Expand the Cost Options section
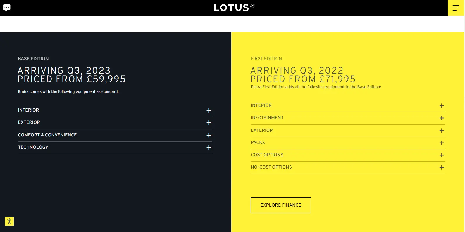This screenshot has width=465, height=232. pyautogui.click(x=442, y=155)
